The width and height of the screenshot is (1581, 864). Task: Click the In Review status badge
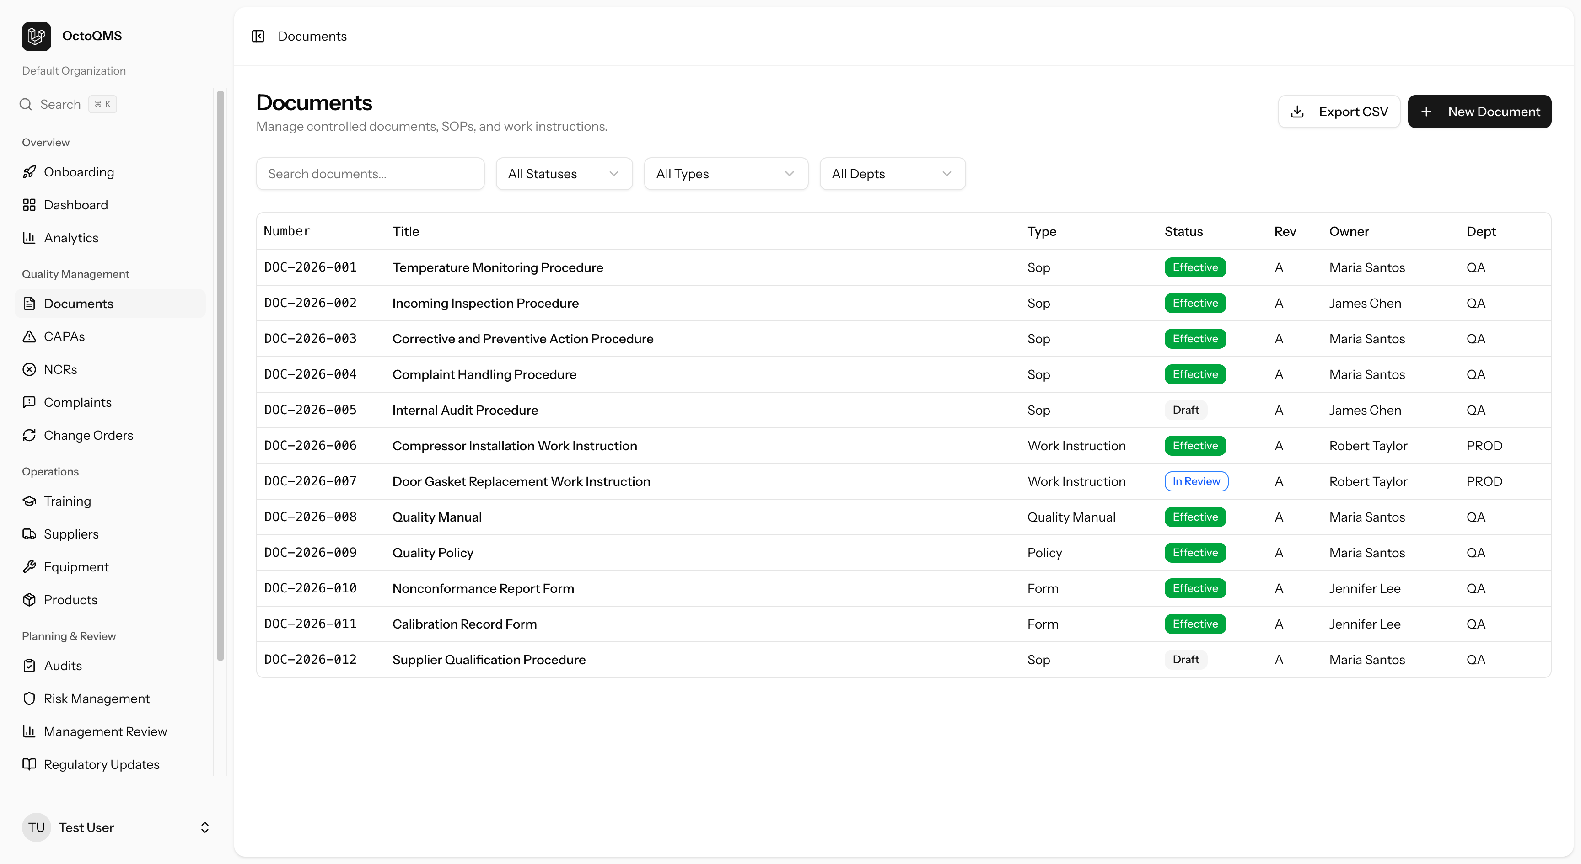pyautogui.click(x=1196, y=481)
